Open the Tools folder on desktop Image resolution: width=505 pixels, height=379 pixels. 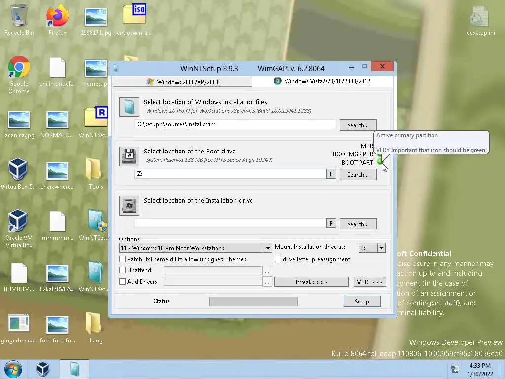pos(95,173)
